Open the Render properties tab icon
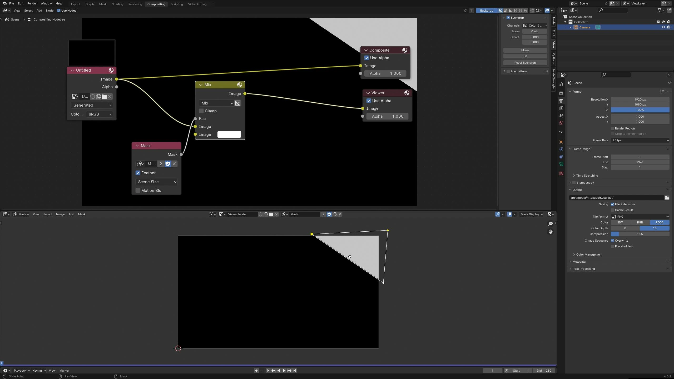 (x=561, y=93)
